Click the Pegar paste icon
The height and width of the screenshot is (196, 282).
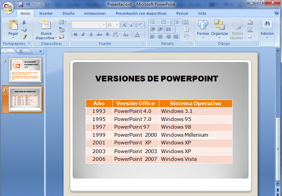tap(13, 25)
